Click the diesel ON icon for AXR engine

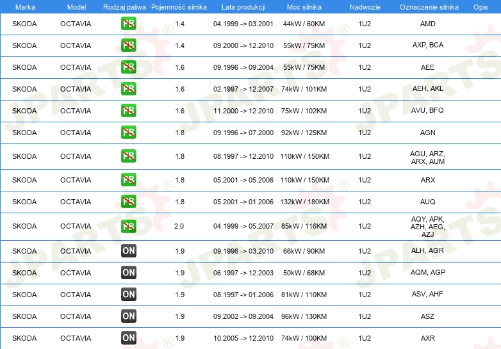click(128, 338)
